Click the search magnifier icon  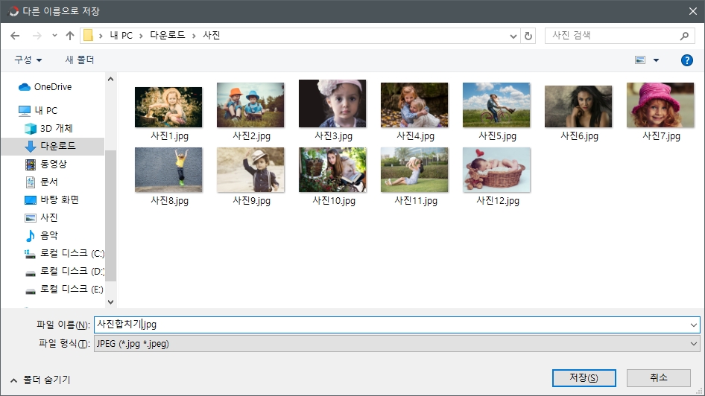click(x=684, y=36)
